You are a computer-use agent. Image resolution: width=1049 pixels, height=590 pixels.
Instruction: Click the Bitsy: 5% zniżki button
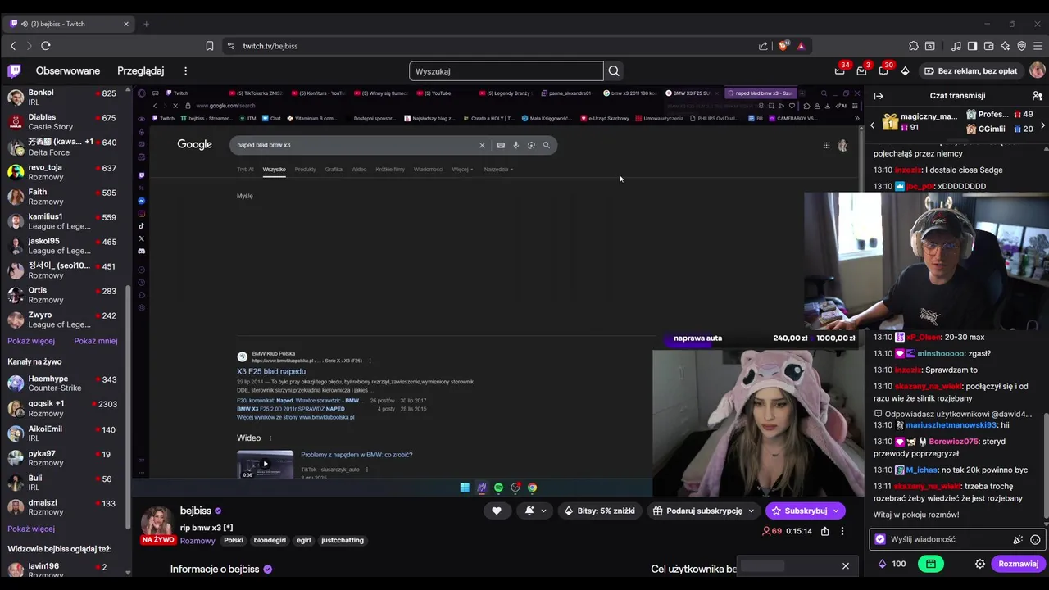600,511
